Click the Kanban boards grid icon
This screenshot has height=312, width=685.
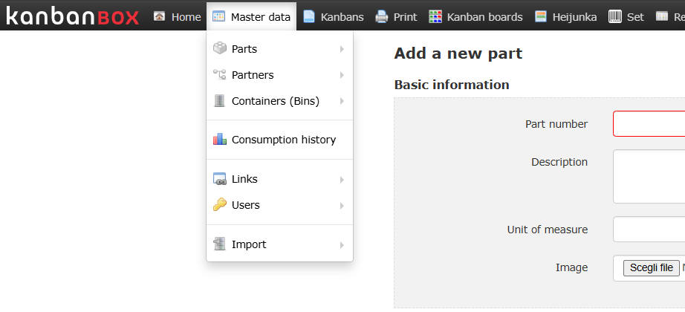click(x=435, y=16)
